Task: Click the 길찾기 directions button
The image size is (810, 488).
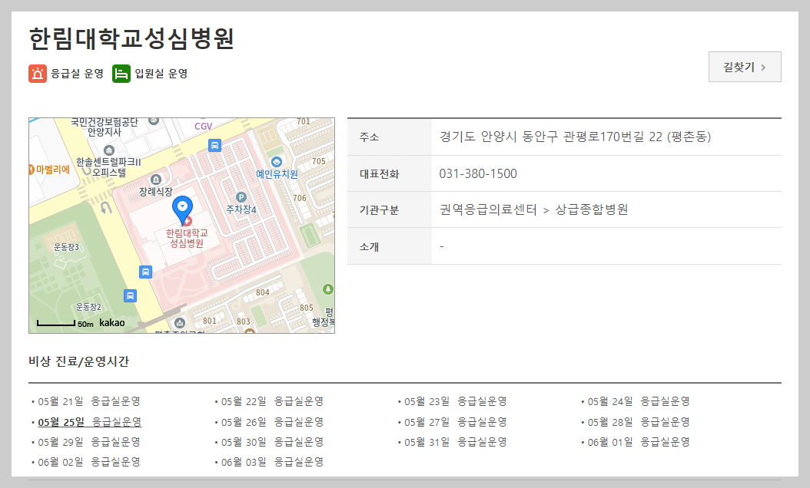Action: click(745, 67)
